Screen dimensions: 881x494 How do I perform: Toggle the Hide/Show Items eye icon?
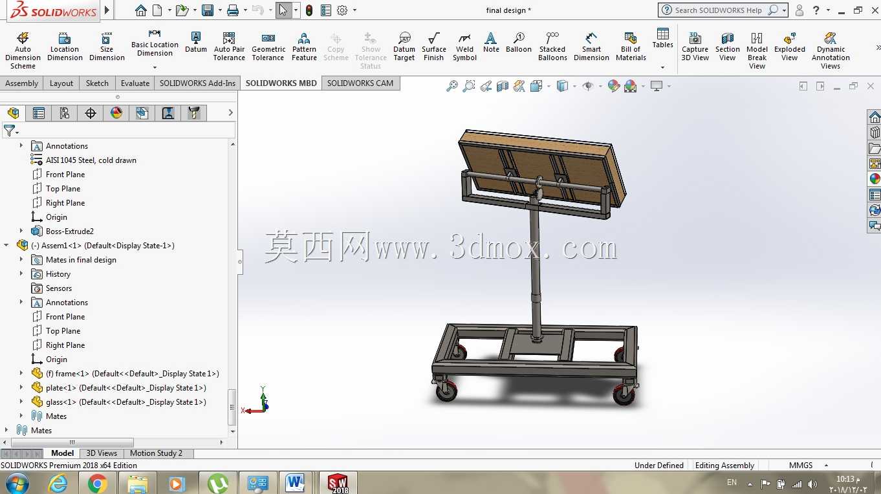click(x=587, y=86)
